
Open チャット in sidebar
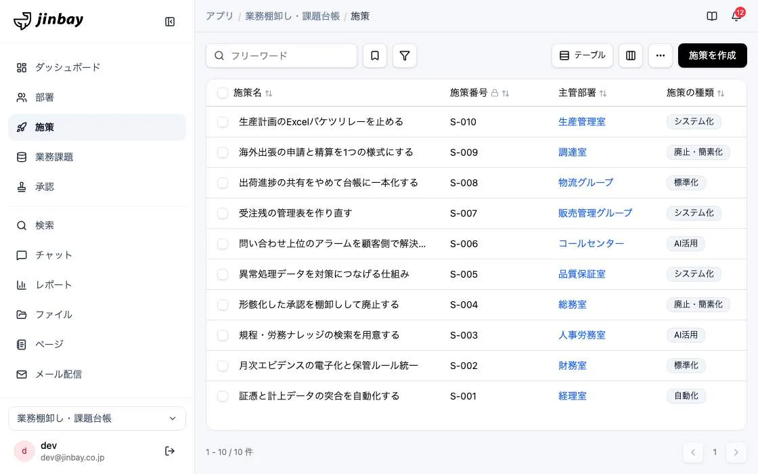point(97,255)
